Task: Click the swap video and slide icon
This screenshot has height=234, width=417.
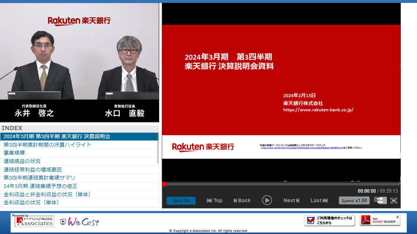Action: click(x=380, y=200)
